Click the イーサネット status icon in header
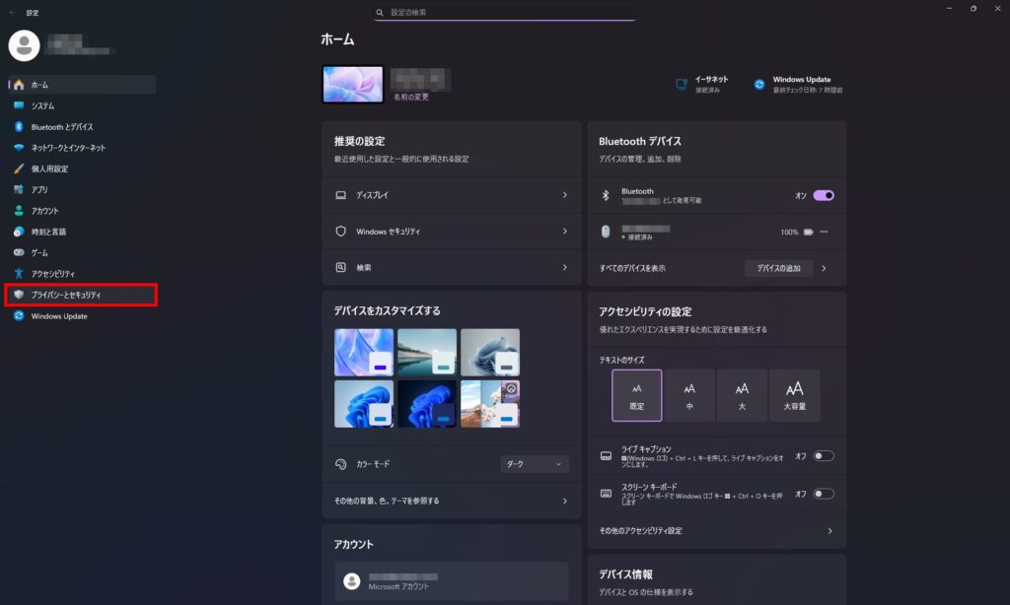The image size is (1010, 605). (682, 85)
